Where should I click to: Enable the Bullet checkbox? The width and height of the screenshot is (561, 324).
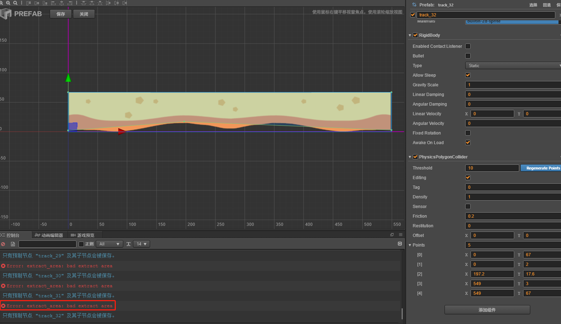pos(468,56)
